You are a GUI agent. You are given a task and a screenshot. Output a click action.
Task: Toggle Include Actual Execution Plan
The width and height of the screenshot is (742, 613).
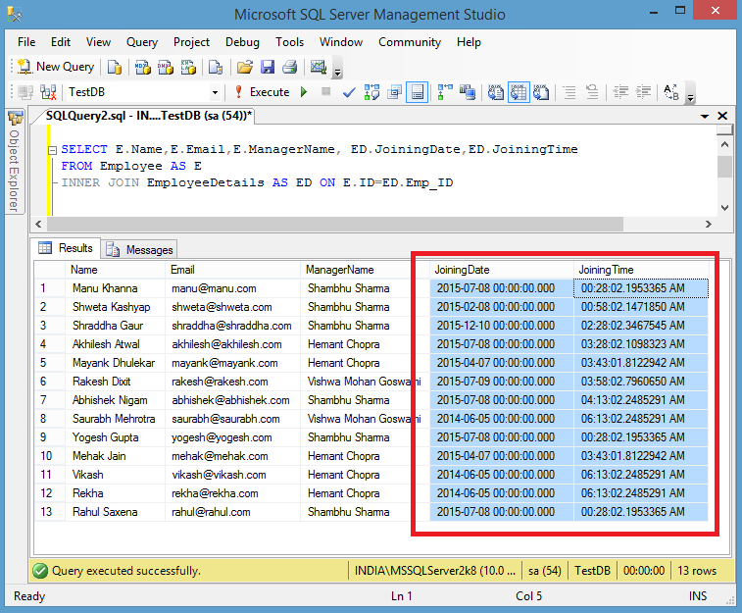pos(445,92)
